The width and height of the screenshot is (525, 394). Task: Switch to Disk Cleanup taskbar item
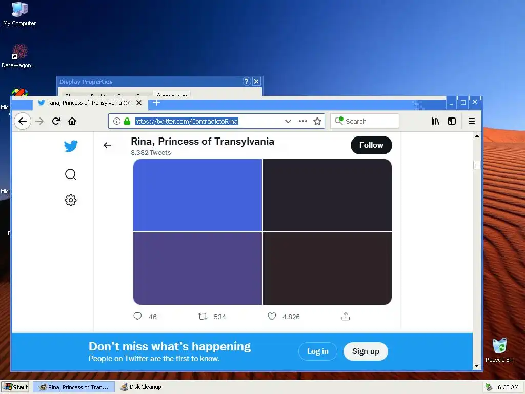coord(140,387)
